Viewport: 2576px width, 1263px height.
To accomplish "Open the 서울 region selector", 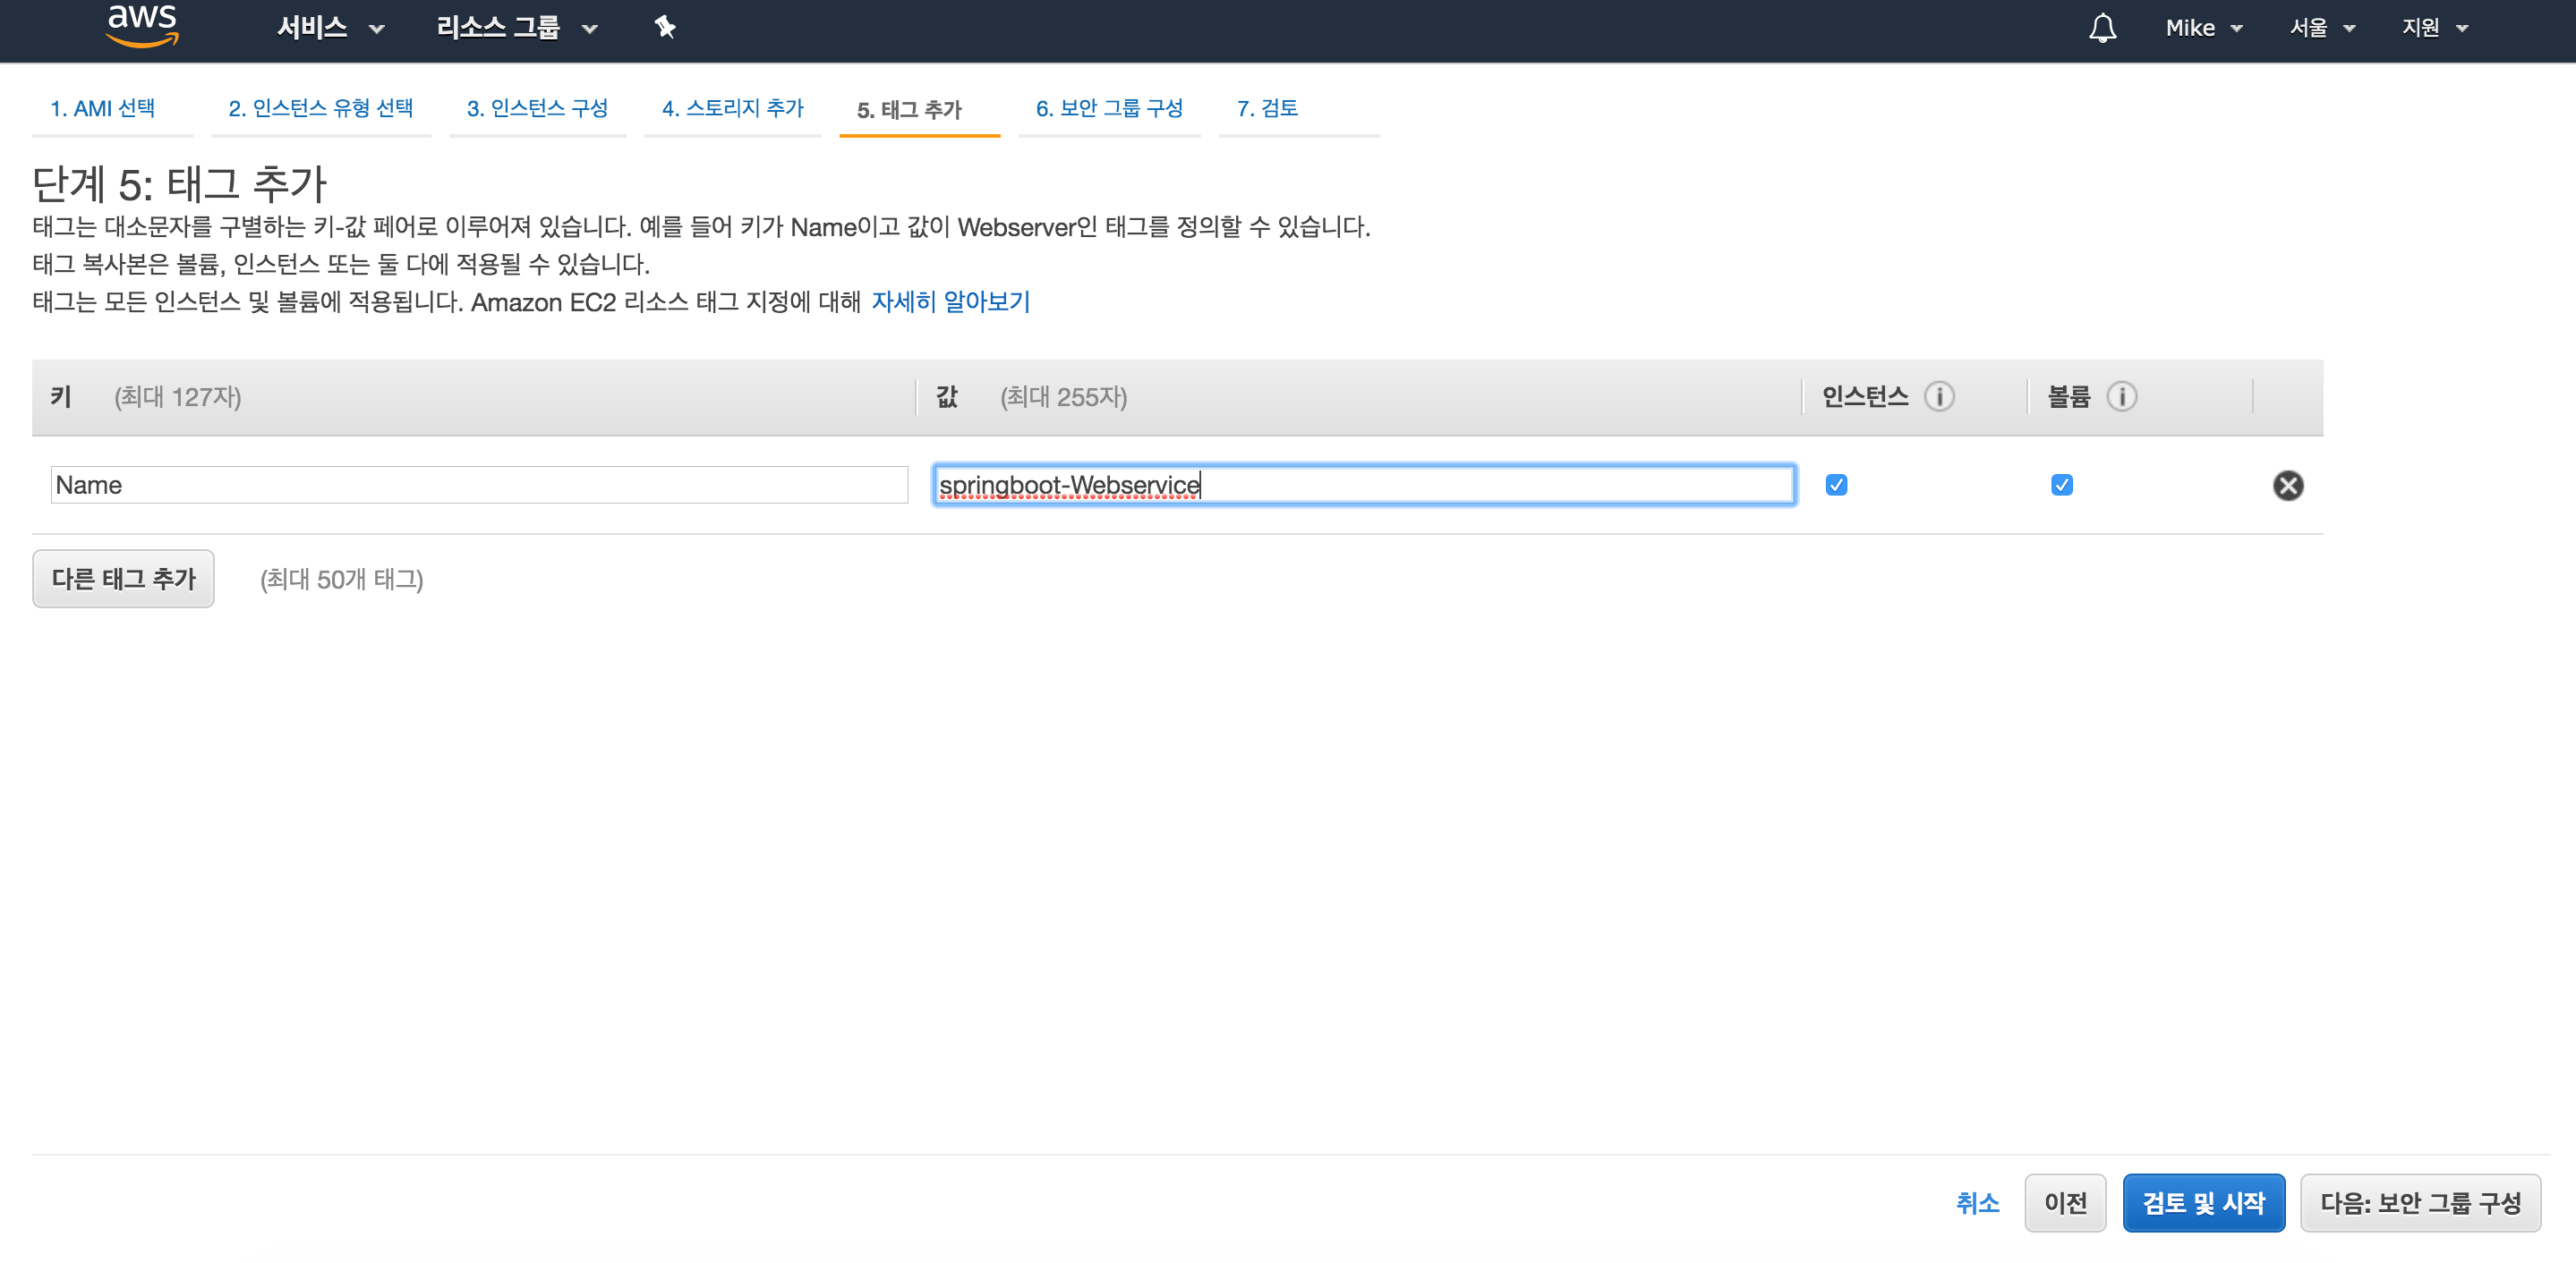I will [x=2322, y=28].
